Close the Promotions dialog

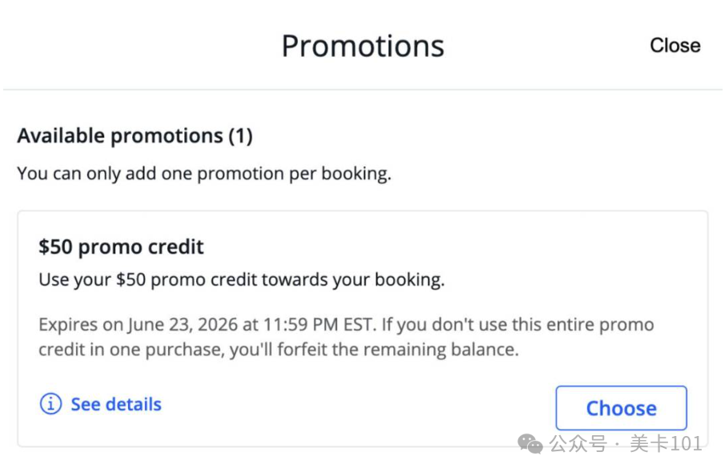pyautogui.click(x=675, y=46)
